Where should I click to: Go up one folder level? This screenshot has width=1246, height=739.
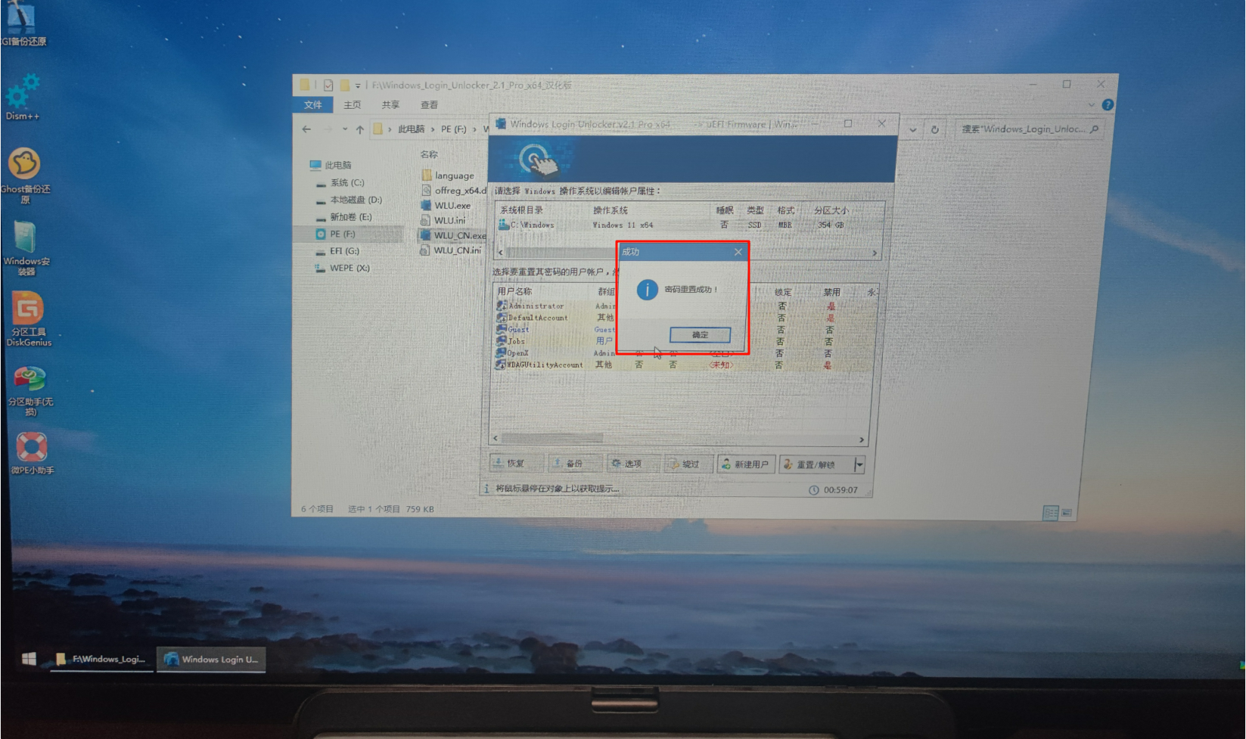click(x=360, y=129)
